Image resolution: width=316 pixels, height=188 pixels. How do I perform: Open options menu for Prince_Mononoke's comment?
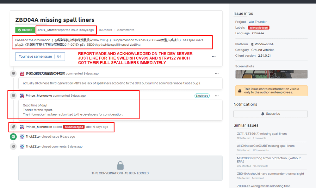tap(217, 96)
